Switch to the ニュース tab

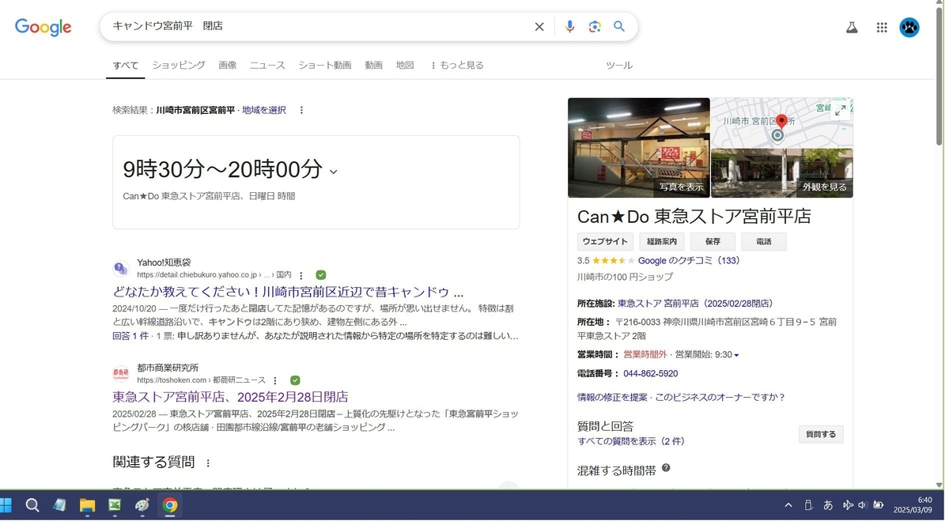[267, 66]
